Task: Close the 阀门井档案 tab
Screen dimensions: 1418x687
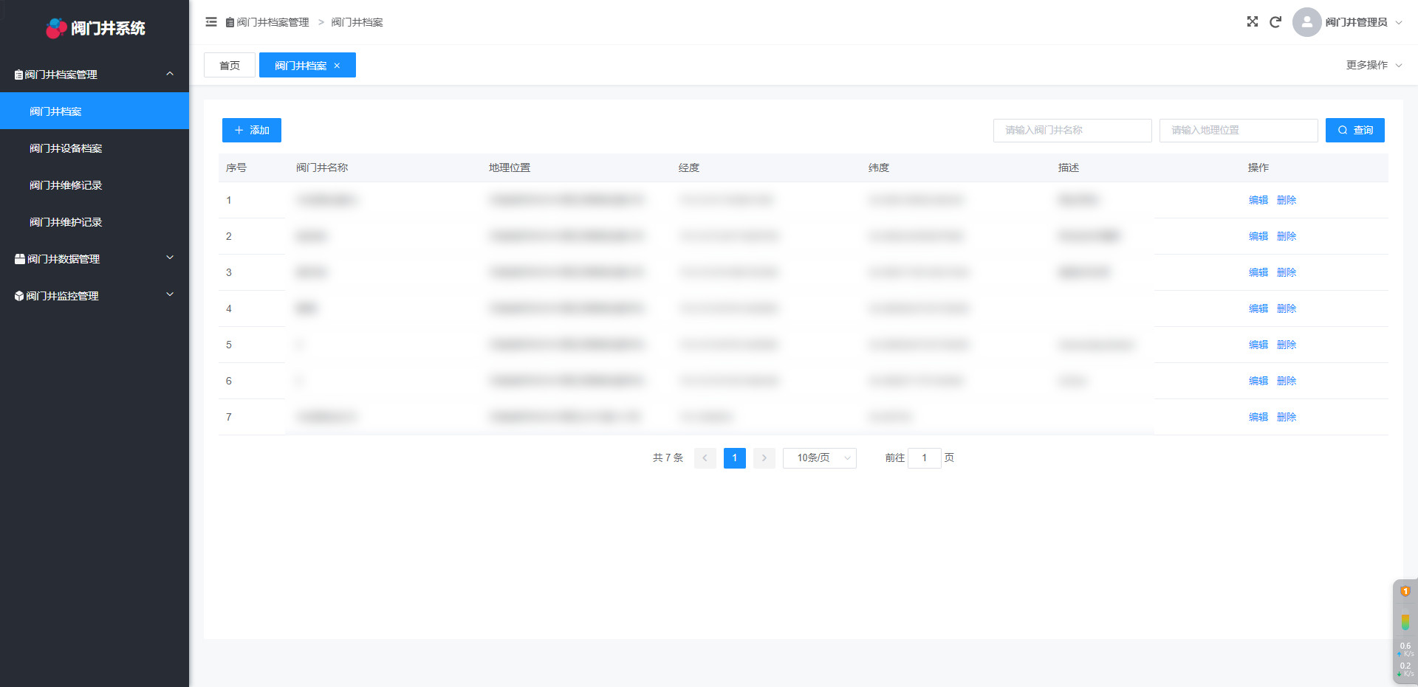Action: [338, 66]
